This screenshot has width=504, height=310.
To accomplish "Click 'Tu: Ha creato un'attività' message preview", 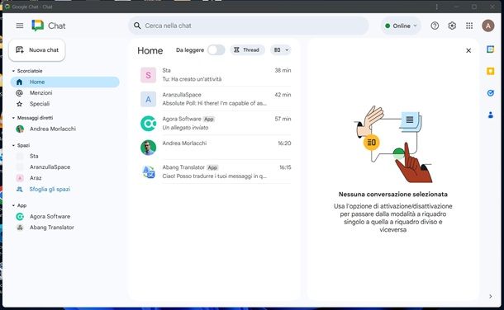I will pyautogui.click(x=192, y=79).
